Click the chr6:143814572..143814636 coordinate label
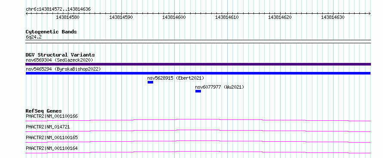 click(58, 9)
